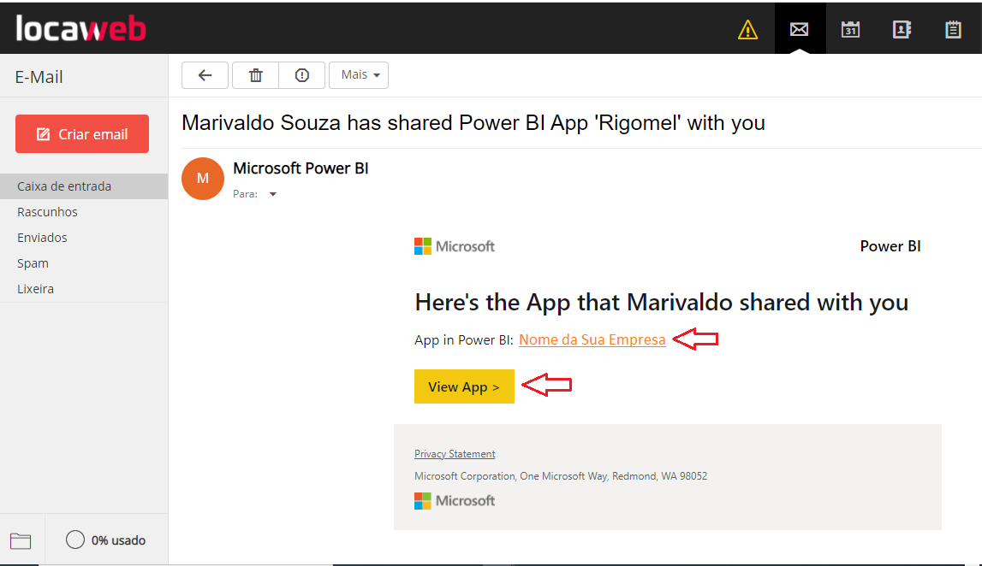Click the Power BI label in email

tap(890, 246)
